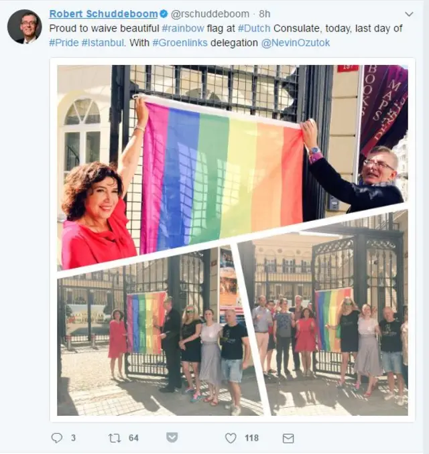Open the #Istanbul hashtag

[103, 43]
